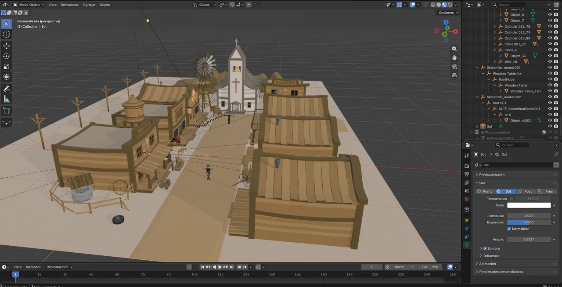The height and width of the screenshot is (287, 562).
Task: Click the Exposición slider
Action: coord(529,222)
